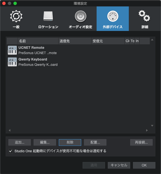The width and height of the screenshot is (161, 174).
Task: Click the 名前 column header
Action: [x=38, y=41]
